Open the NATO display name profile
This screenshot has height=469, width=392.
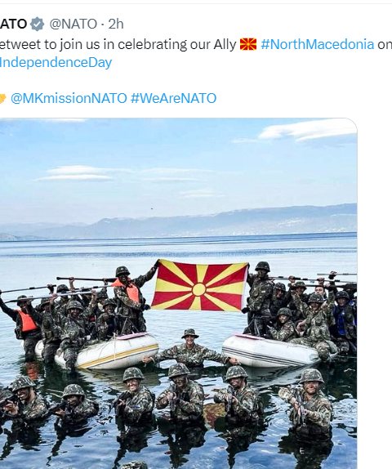[13, 24]
